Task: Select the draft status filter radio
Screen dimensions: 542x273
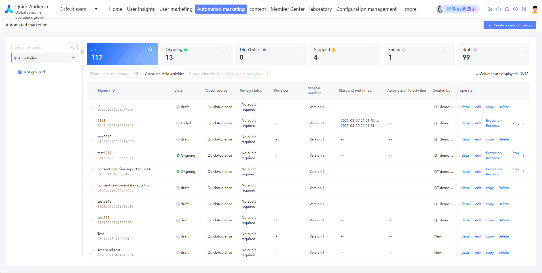Action: click(522, 49)
